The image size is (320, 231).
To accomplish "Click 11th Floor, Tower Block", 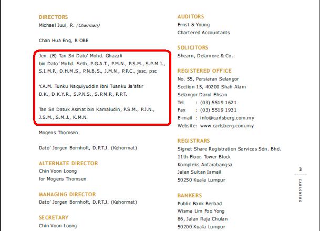I will coord(204,157).
